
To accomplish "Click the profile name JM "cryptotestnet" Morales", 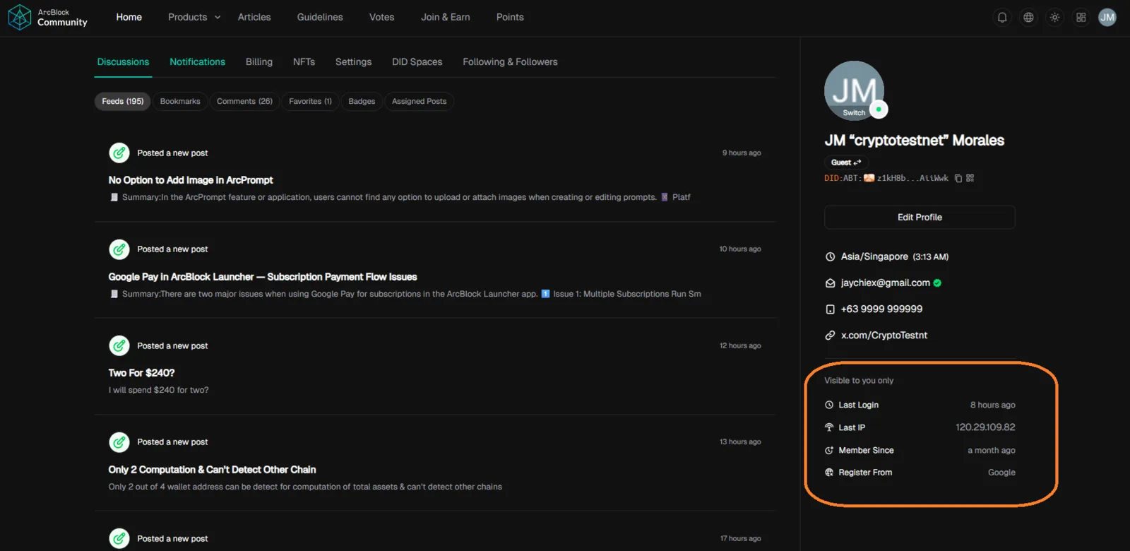I will coord(915,141).
